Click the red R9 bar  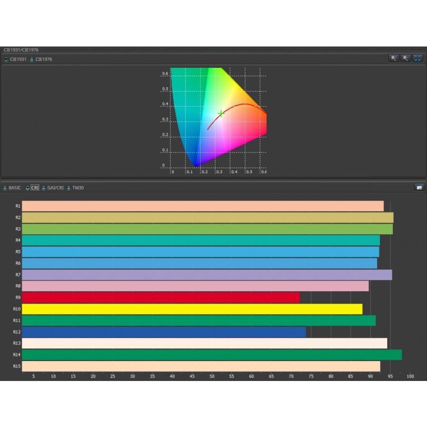click(160, 297)
